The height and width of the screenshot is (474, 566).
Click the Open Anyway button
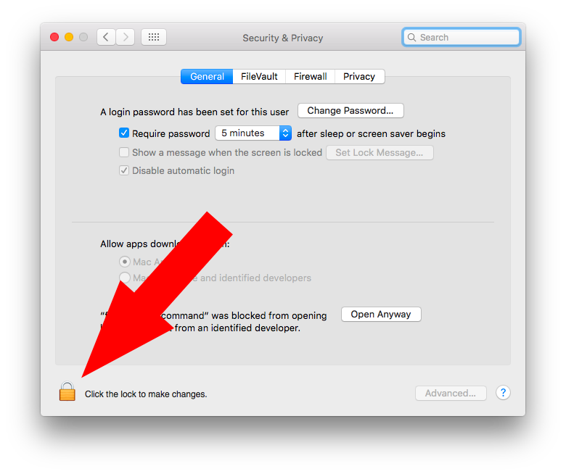(381, 315)
